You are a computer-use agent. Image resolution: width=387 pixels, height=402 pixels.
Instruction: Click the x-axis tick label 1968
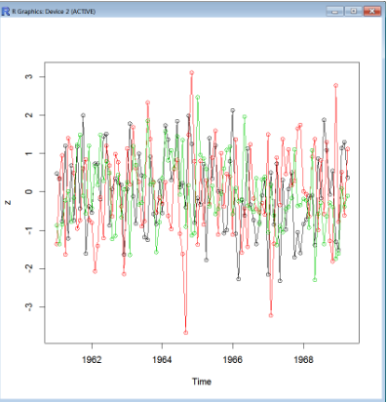click(303, 359)
